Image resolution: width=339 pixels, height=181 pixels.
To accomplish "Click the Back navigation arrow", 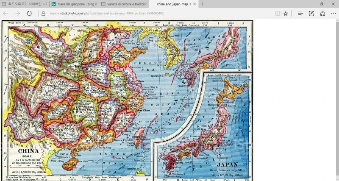I will [x=6, y=13].
